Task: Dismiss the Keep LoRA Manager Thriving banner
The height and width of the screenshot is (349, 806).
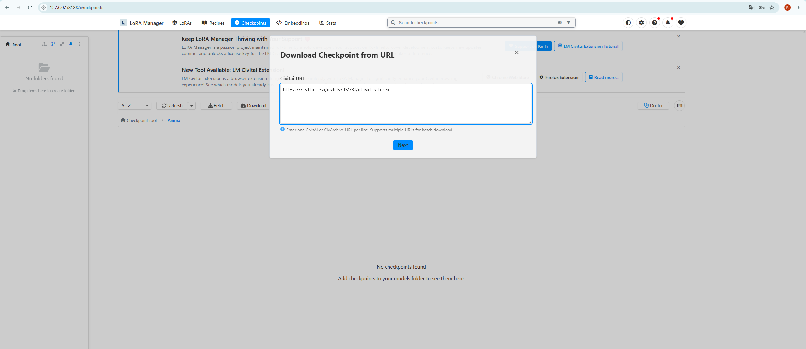Action: coord(678,36)
